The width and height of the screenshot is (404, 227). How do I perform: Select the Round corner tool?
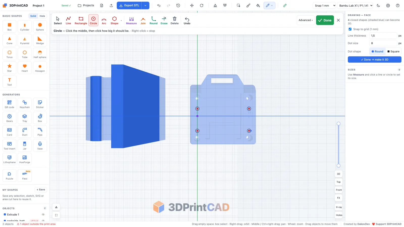(x=154, y=20)
